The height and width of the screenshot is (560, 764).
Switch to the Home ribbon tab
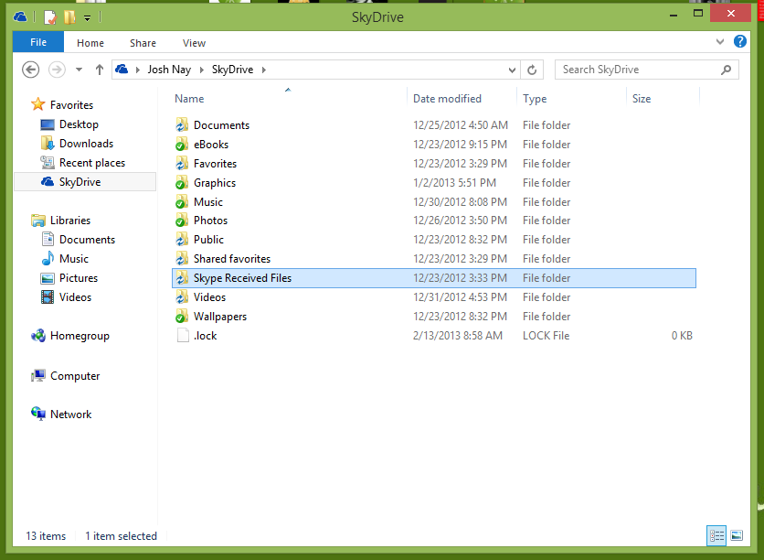(90, 43)
